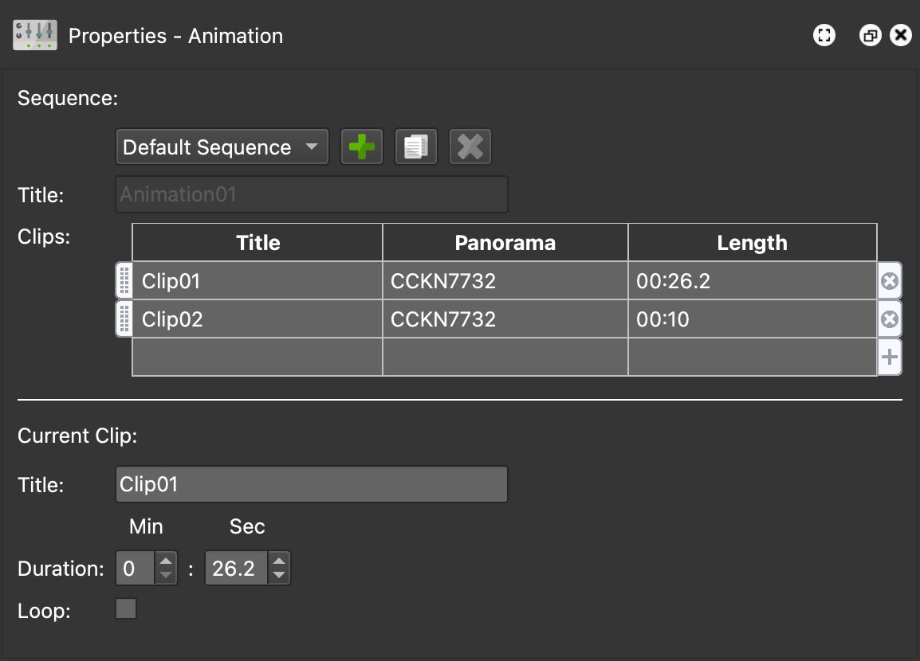Click the Title column header in the clips table
The height and width of the screenshot is (661, 920).
(x=257, y=242)
